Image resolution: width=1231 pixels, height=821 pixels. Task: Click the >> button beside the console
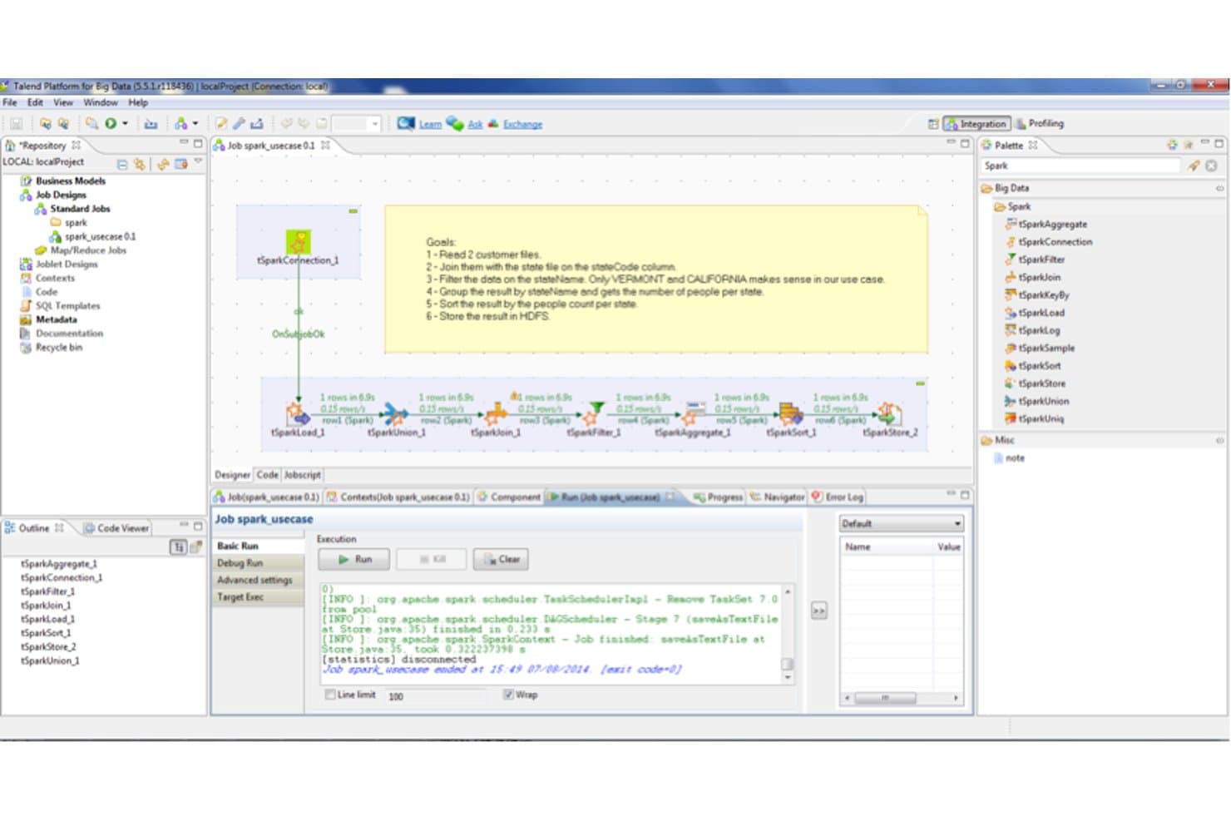(818, 611)
